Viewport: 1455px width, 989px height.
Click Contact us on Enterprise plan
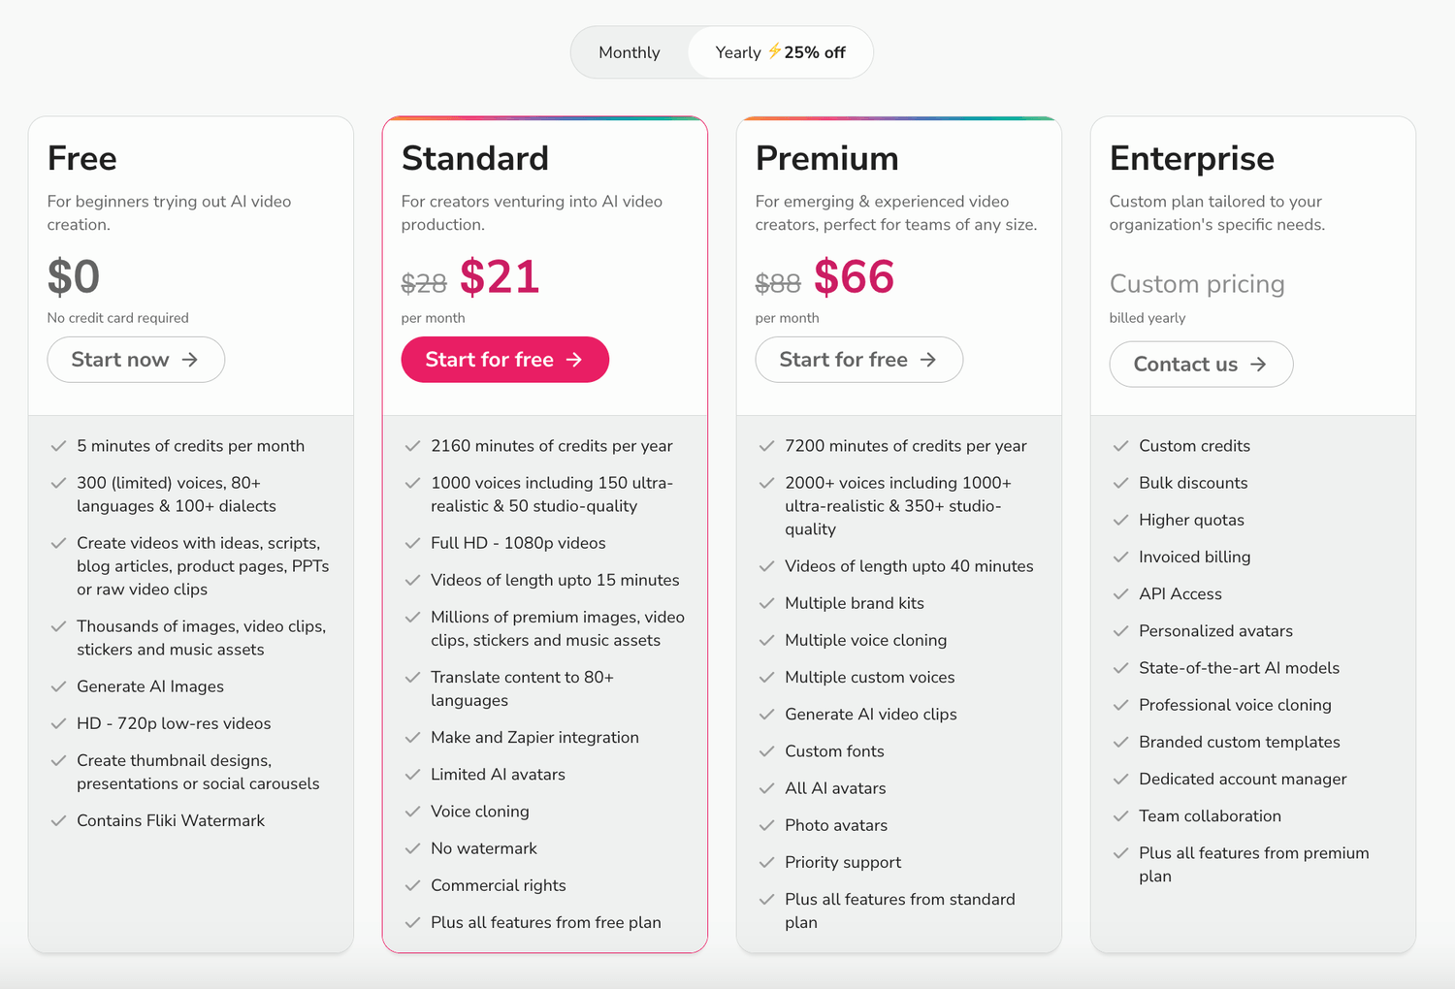click(x=1201, y=365)
